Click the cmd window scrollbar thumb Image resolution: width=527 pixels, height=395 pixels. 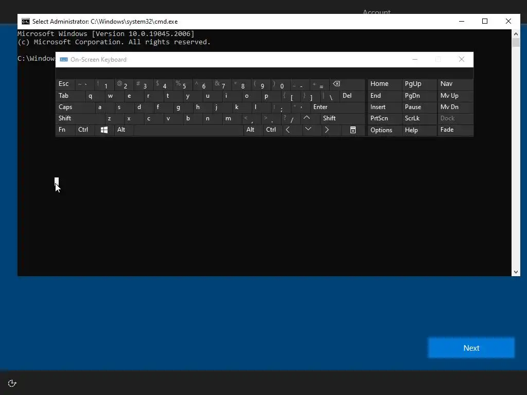(x=516, y=43)
